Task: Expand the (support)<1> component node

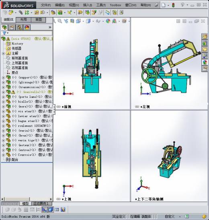Action: pos(3,78)
